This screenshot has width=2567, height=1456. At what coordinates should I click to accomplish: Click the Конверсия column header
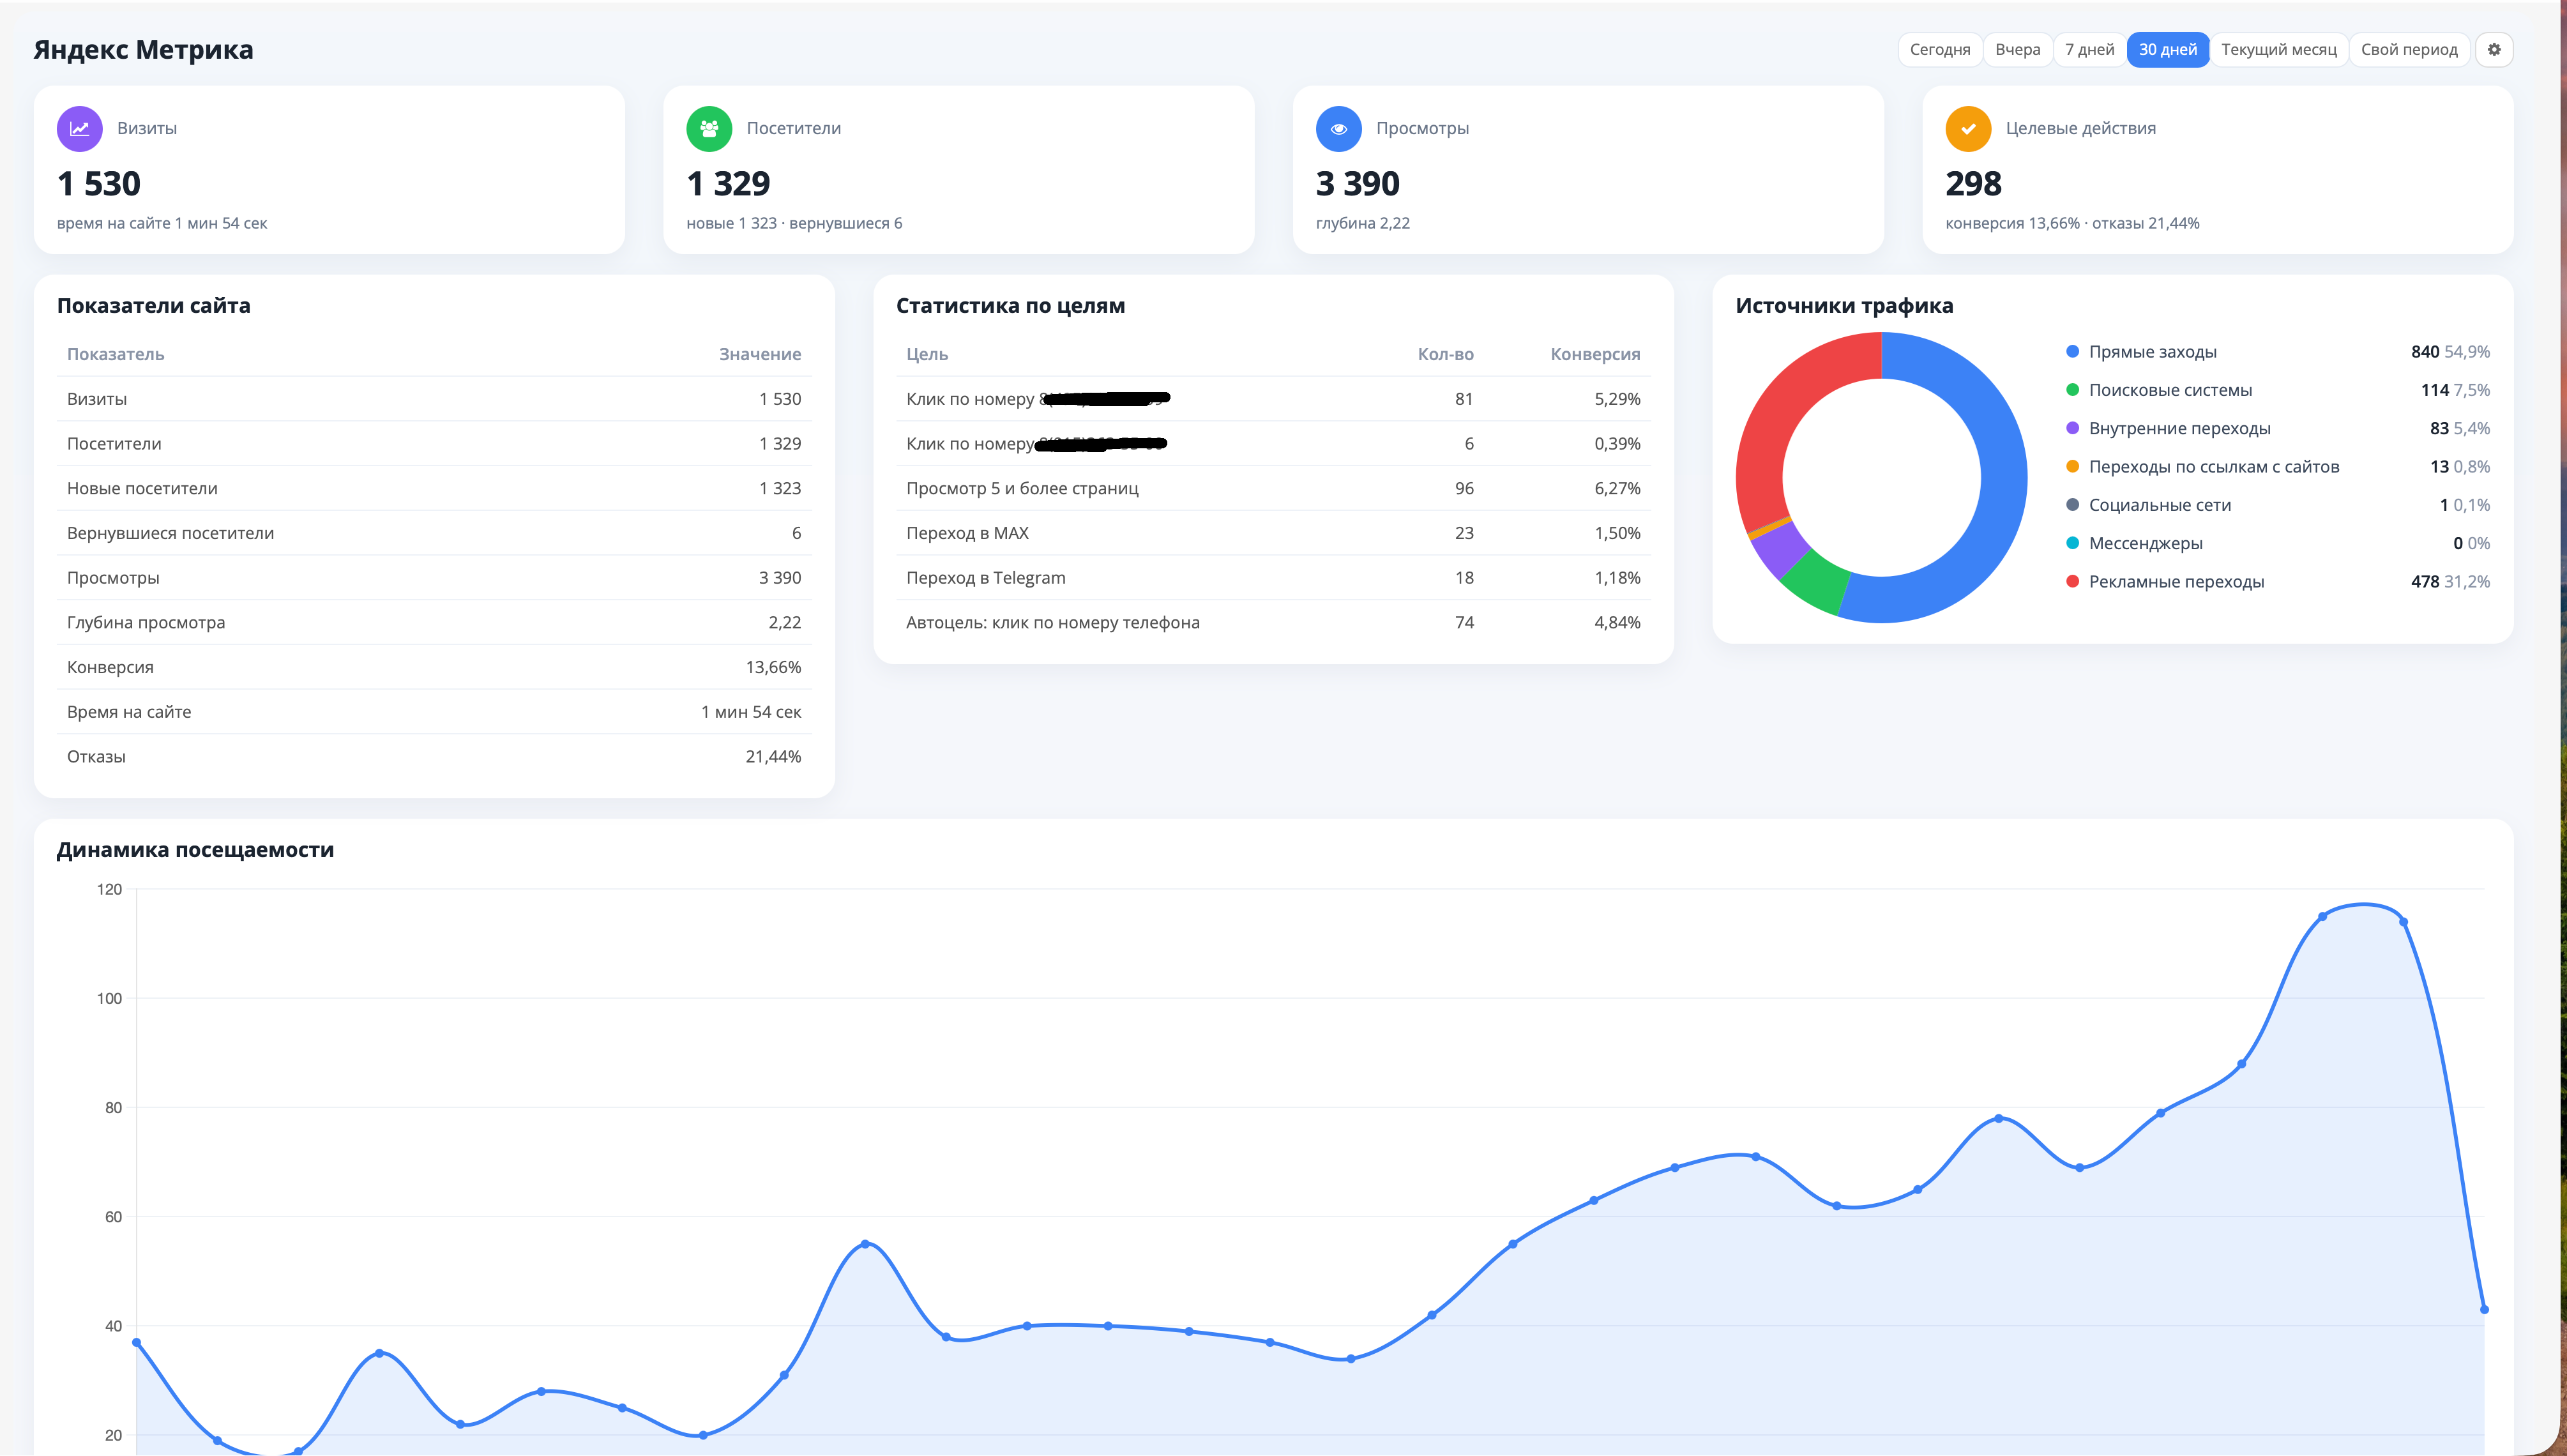(1594, 354)
